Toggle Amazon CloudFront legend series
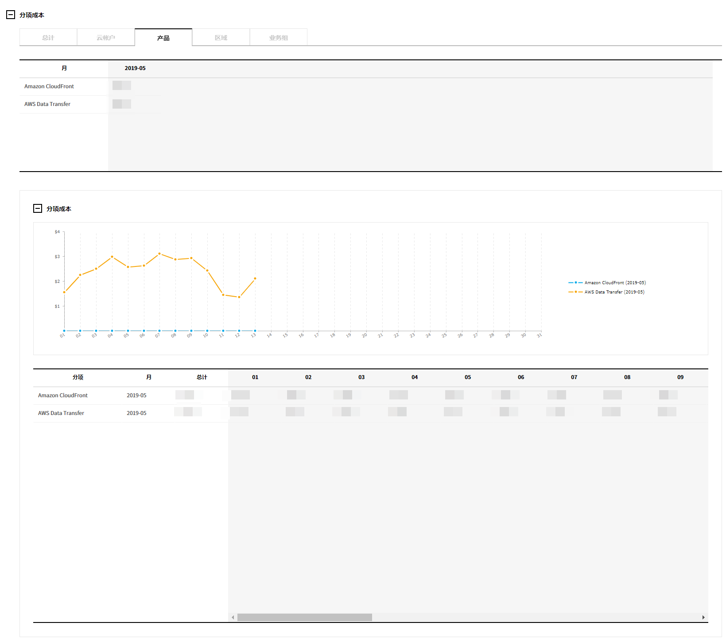The image size is (726, 638). (607, 283)
